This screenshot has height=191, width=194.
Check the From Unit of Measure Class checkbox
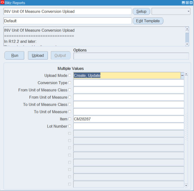click(70, 90)
